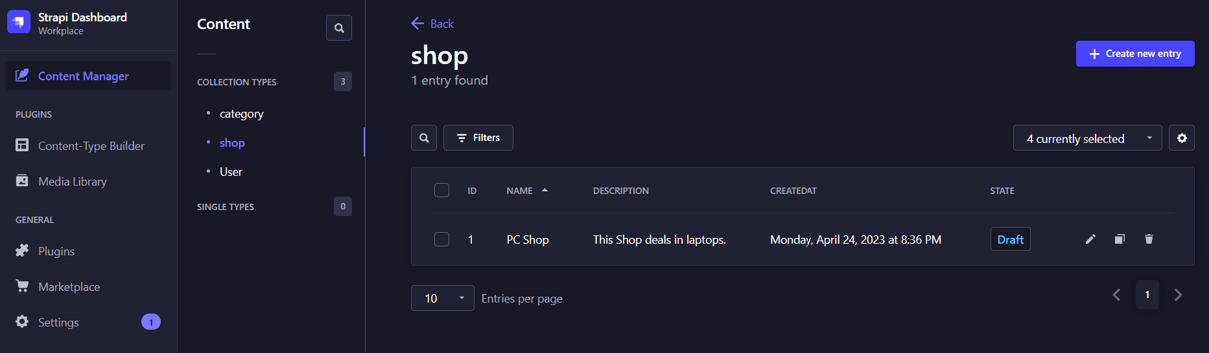Image resolution: width=1209 pixels, height=353 pixels.
Task: Go to previous page arrow
Action: coord(1116,295)
